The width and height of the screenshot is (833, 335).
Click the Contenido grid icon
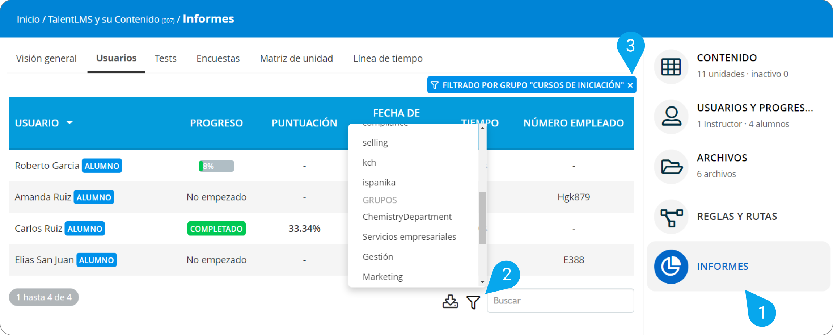click(671, 67)
